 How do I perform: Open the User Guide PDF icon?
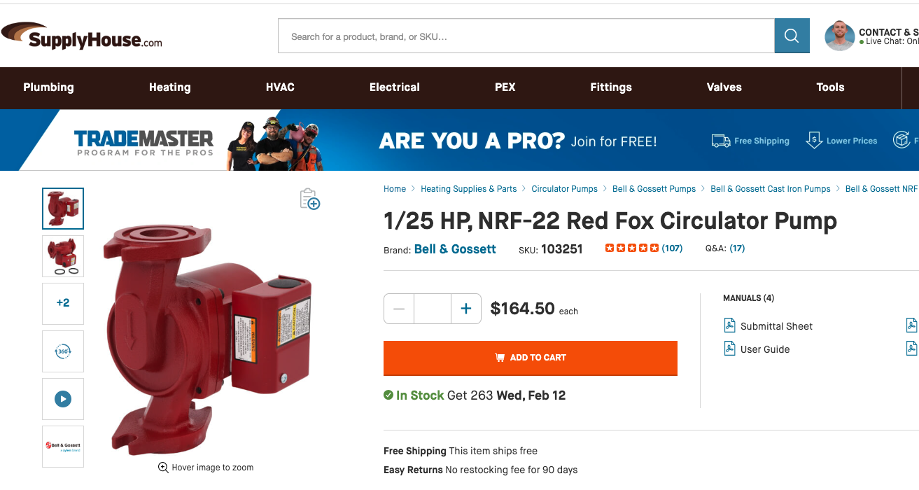click(x=730, y=348)
